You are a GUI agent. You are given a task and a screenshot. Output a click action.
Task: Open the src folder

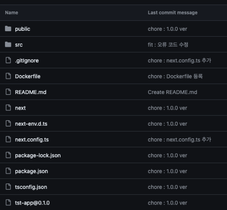click(x=19, y=45)
